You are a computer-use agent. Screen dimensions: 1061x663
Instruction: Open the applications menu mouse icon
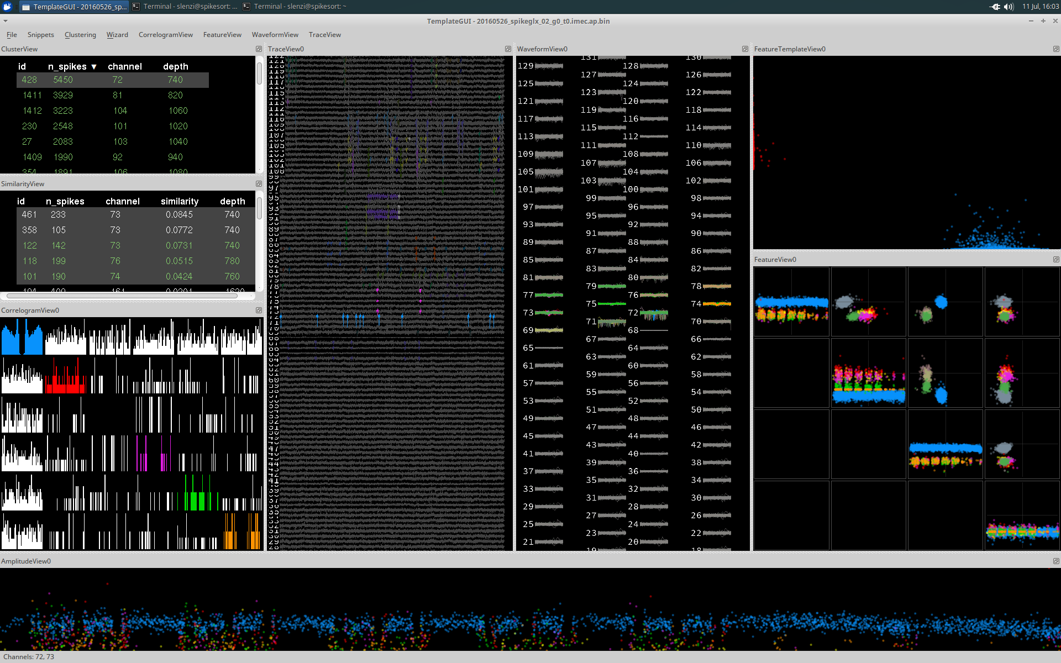click(8, 7)
